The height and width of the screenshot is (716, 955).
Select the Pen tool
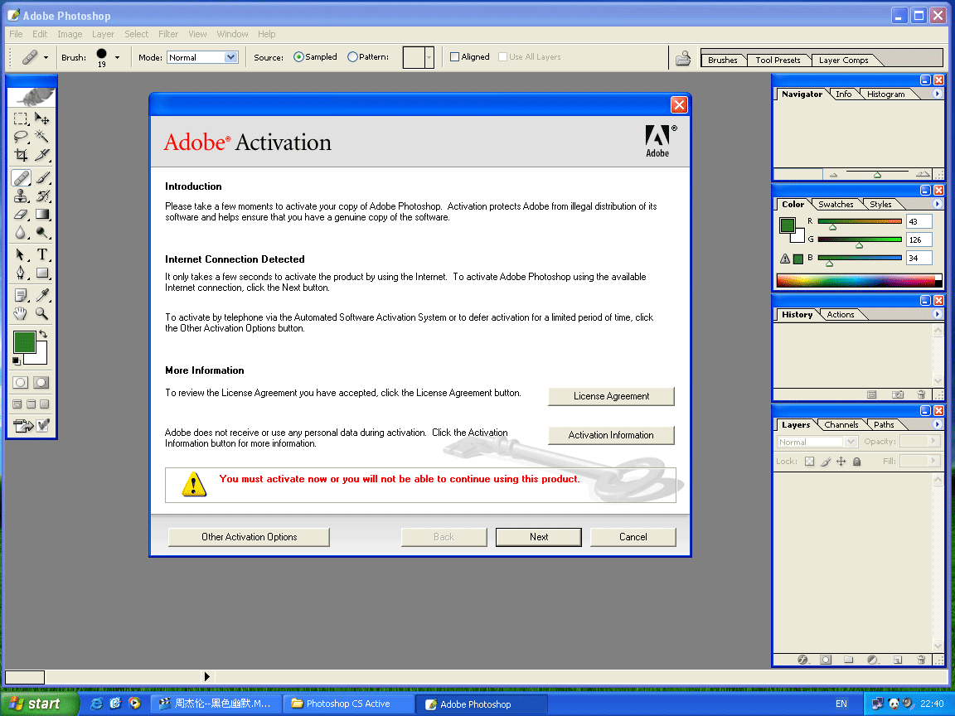(21, 273)
